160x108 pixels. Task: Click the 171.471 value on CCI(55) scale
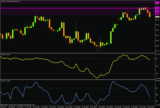point(158,54)
